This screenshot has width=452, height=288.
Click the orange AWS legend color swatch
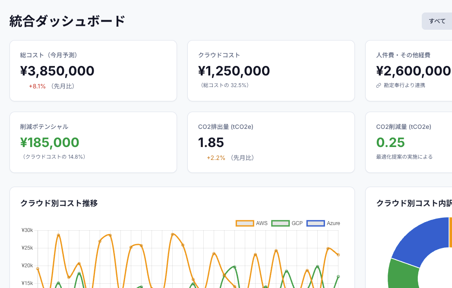point(244,223)
